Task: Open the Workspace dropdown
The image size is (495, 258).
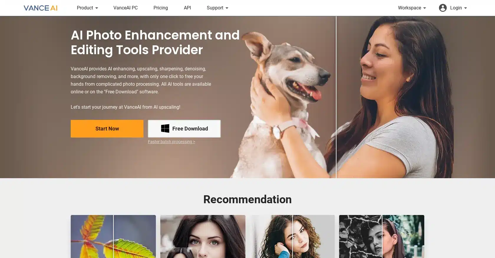Action: click(x=412, y=8)
